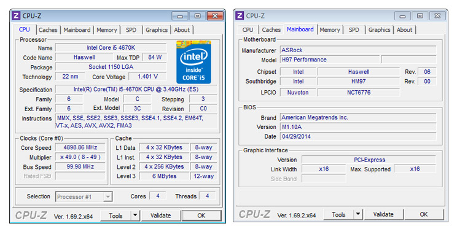Select the SPD tab in left window
The width and height of the screenshot is (457, 229).
pyautogui.click(x=131, y=30)
